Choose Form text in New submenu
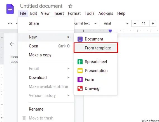The height and width of the screenshot is (122, 159). 90,80
